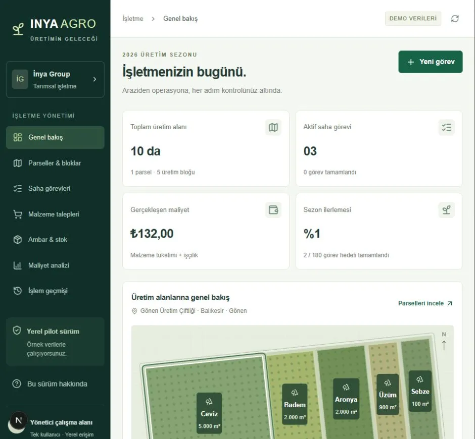This screenshot has width=475, height=439.
Task: Click the map icon on Toplam üretim alanı card
Action: point(273,127)
